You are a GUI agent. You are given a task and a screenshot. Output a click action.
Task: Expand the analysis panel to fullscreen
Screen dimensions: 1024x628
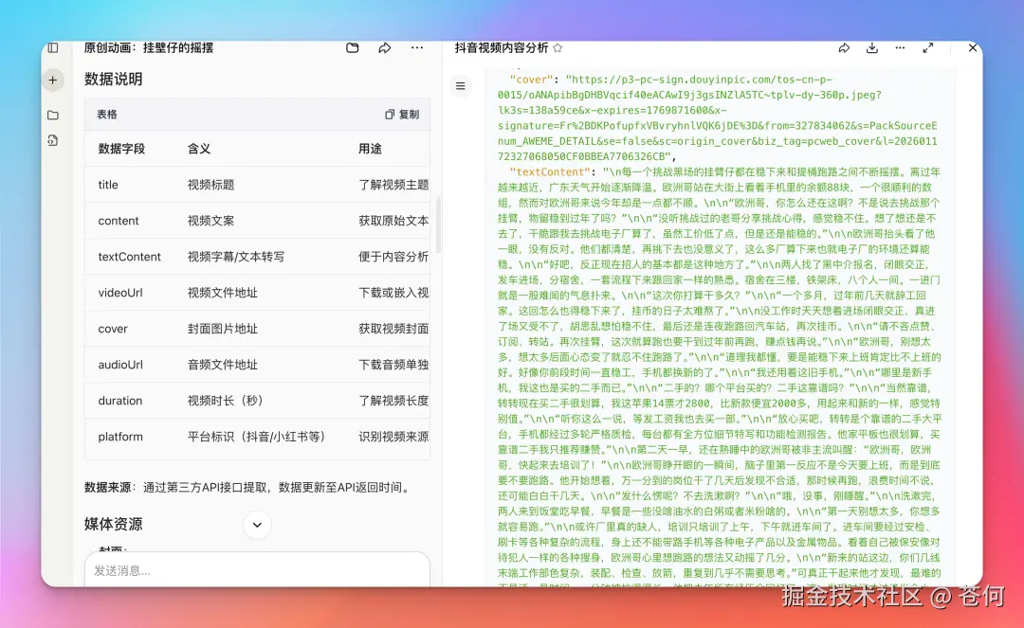tap(927, 47)
